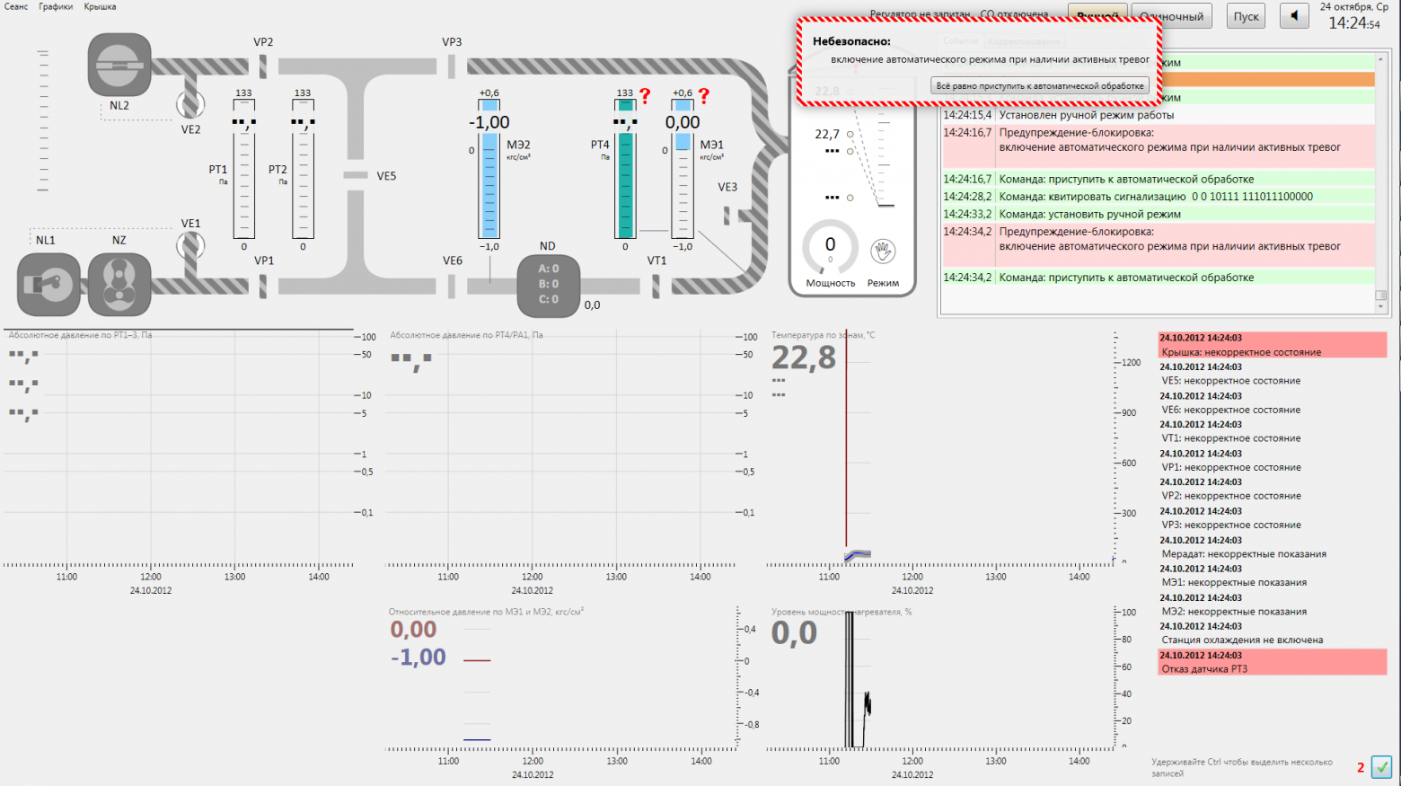Click chart title 'Относительное давление по МЭ1 и МЭ2'
Image resolution: width=1401 pixels, height=786 pixels.
tap(486, 612)
